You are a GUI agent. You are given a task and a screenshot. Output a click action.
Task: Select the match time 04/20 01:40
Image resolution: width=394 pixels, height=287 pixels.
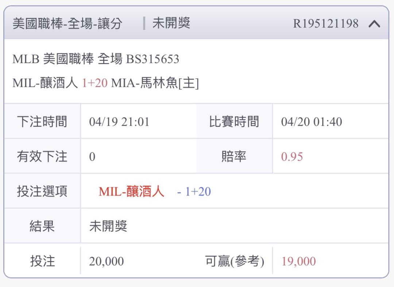(312, 122)
